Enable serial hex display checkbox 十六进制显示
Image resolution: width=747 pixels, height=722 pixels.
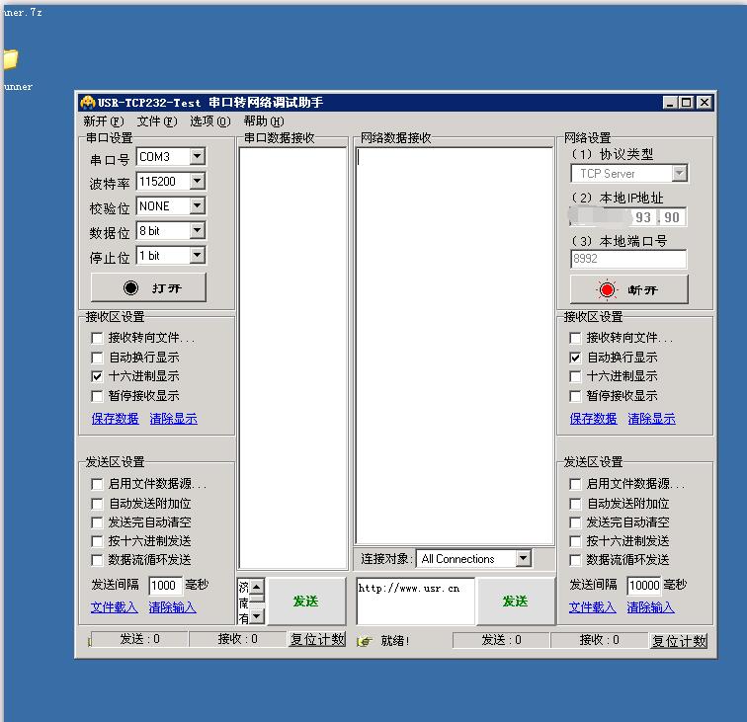(x=97, y=376)
